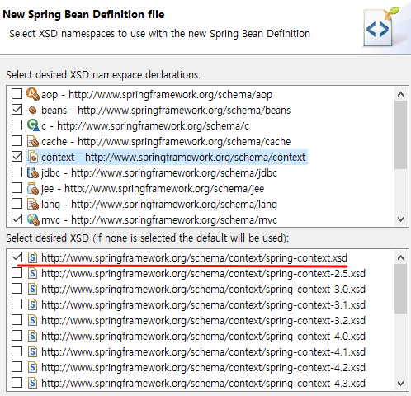Viewport: 411px width, 396px height.
Task: Click the jdbc namespace icon
Action: pos(33,172)
